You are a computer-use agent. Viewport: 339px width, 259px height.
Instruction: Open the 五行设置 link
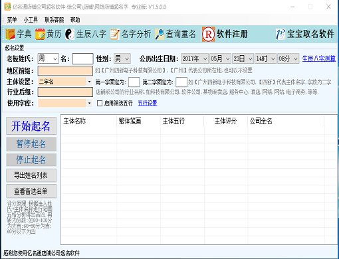[148, 103]
